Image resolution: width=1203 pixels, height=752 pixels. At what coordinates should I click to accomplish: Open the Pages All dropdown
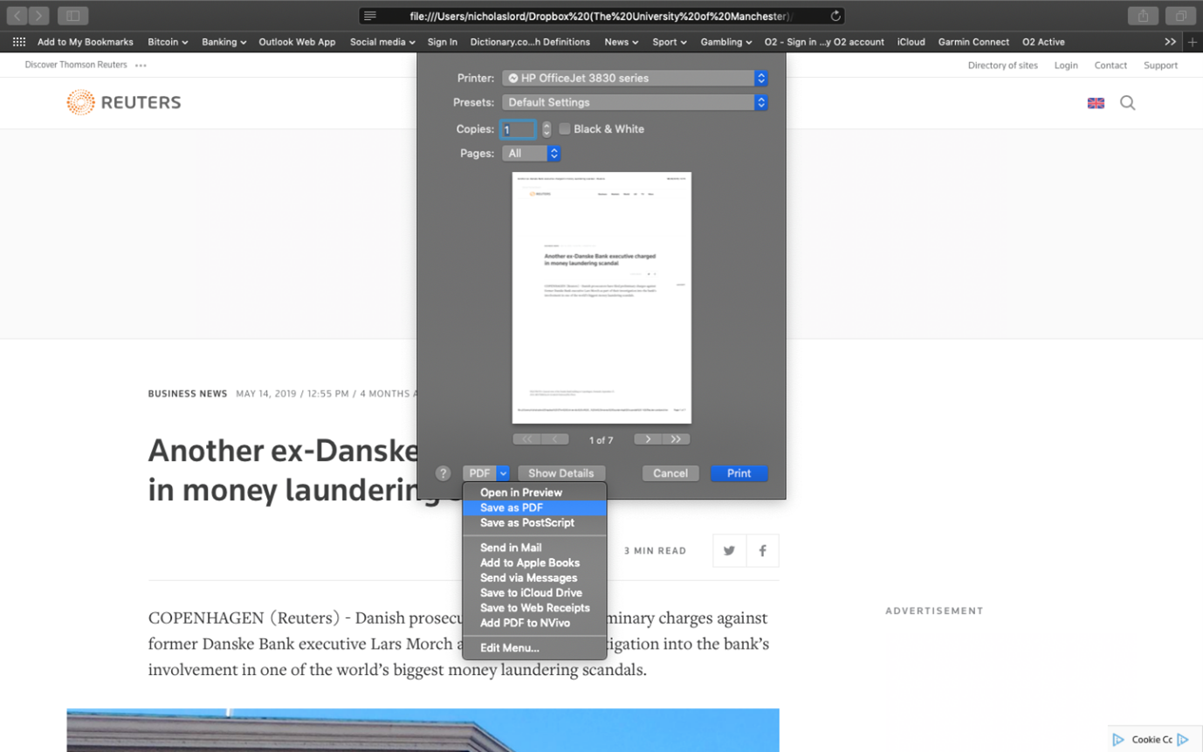(x=531, y=154)
